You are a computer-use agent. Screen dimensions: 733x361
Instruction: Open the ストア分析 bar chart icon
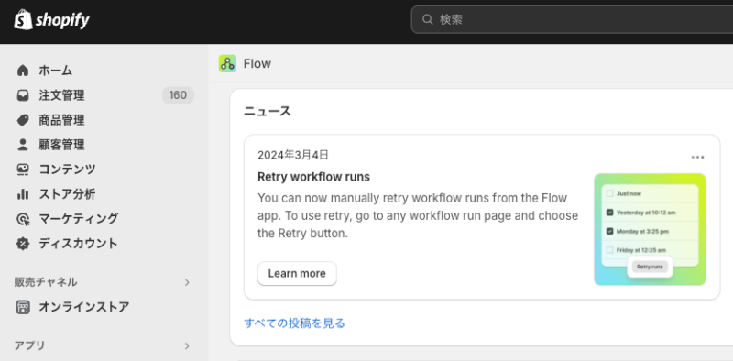coord(22,193)
